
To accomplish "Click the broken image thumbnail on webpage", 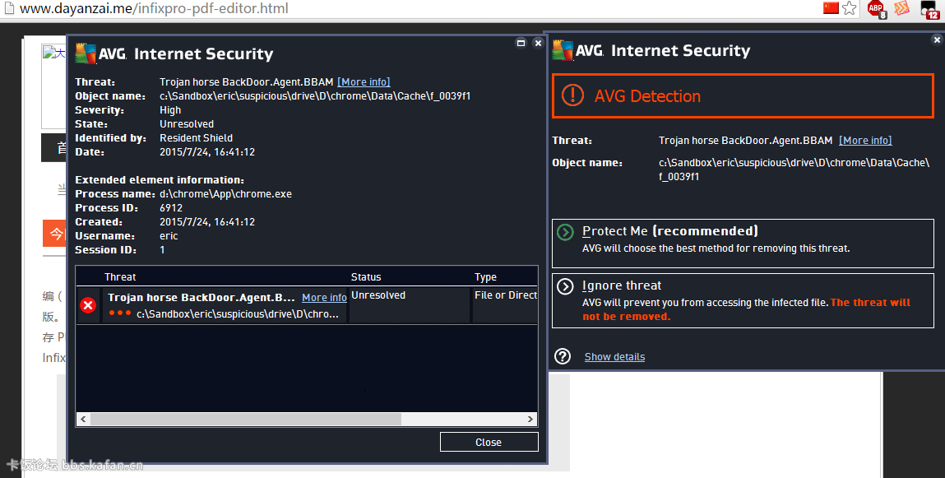I will pyautogui.click(x=53, y=86).
